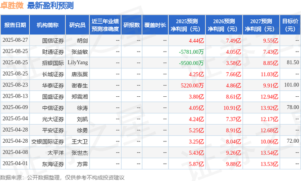Select date cell 2025-06-09

click(x=15, y=107)
